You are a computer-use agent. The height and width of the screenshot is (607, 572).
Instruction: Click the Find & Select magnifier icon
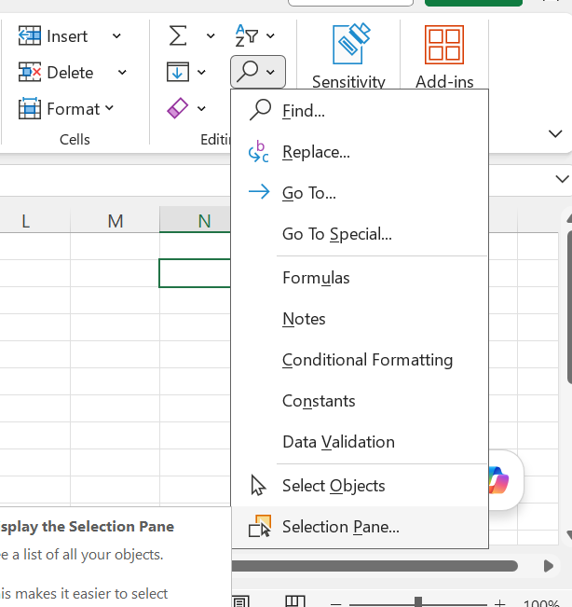247,72
